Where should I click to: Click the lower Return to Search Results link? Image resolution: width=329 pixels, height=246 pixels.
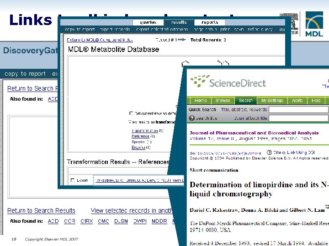pyautogui.click(x=41, y=210)
